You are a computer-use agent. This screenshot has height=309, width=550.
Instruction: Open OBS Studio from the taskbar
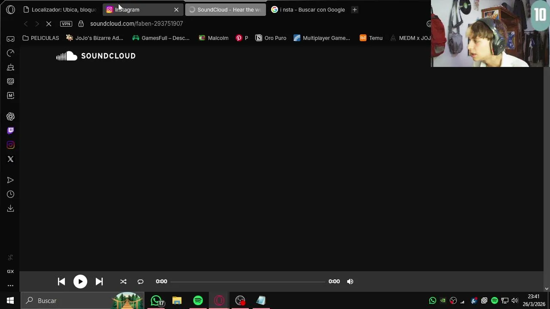[240, 300]
